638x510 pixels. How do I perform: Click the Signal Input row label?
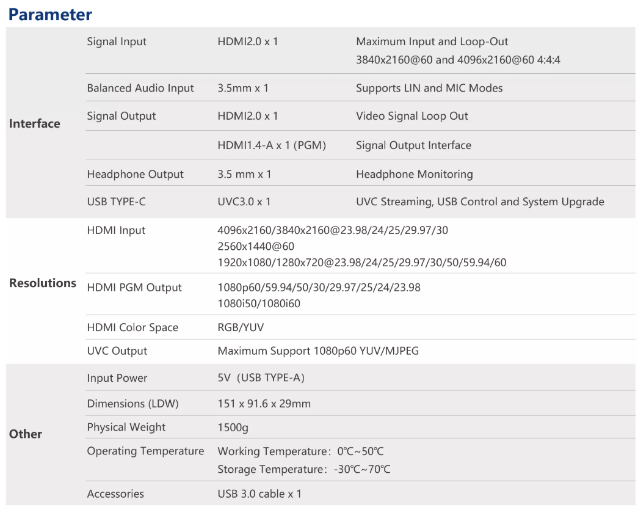click(117, 42)
